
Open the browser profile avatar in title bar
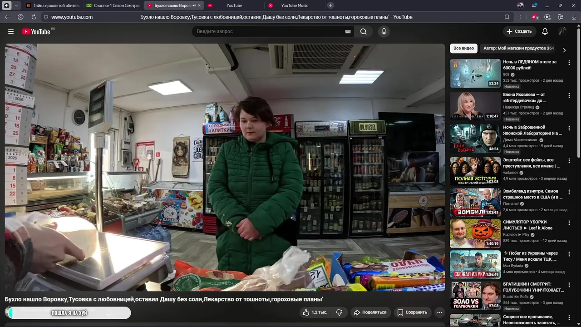[x=521, y=5]
